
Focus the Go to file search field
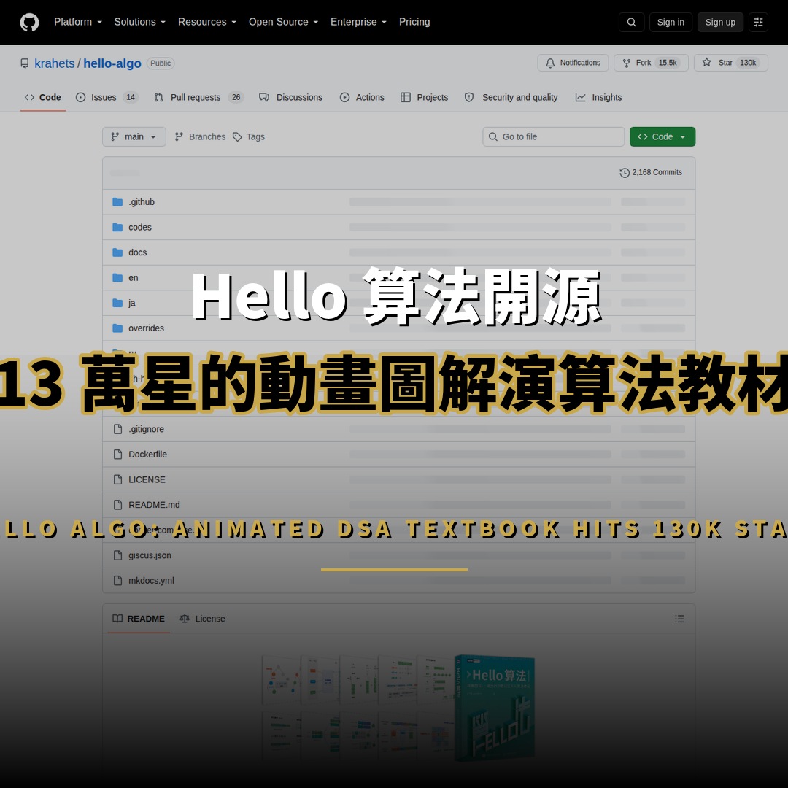coord(553,136)
